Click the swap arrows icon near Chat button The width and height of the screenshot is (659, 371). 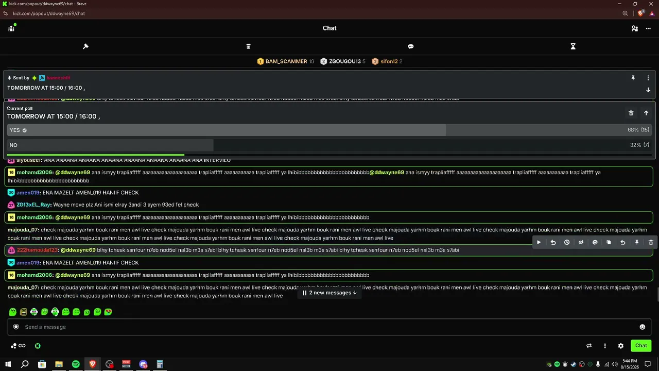pyautogui.click(x=589, y=346)
